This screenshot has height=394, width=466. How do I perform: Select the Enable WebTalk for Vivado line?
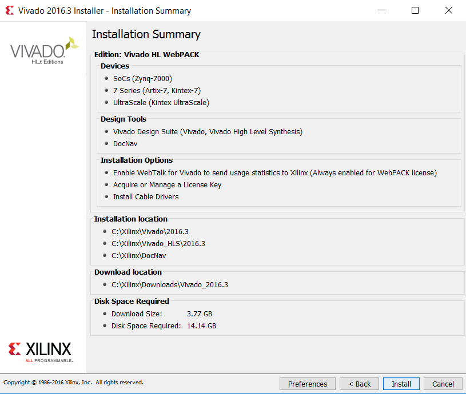(x=275, y=173)
